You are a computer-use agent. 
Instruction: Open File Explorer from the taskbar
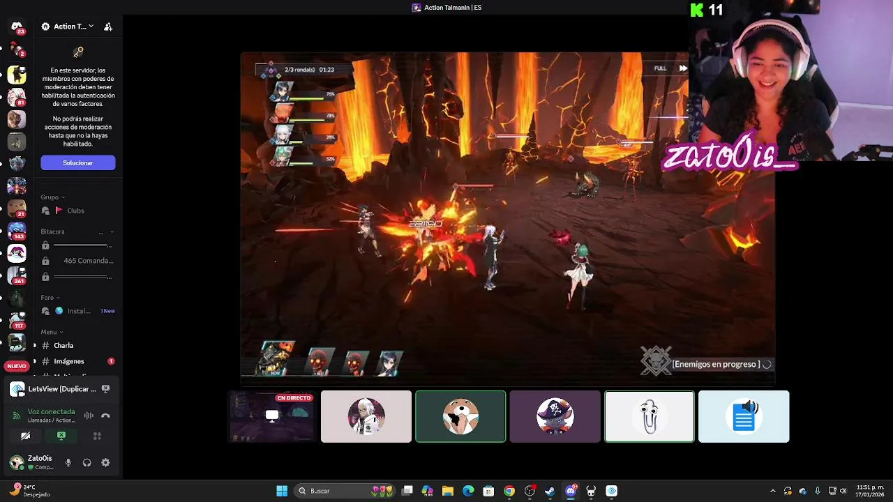point(448,491)
